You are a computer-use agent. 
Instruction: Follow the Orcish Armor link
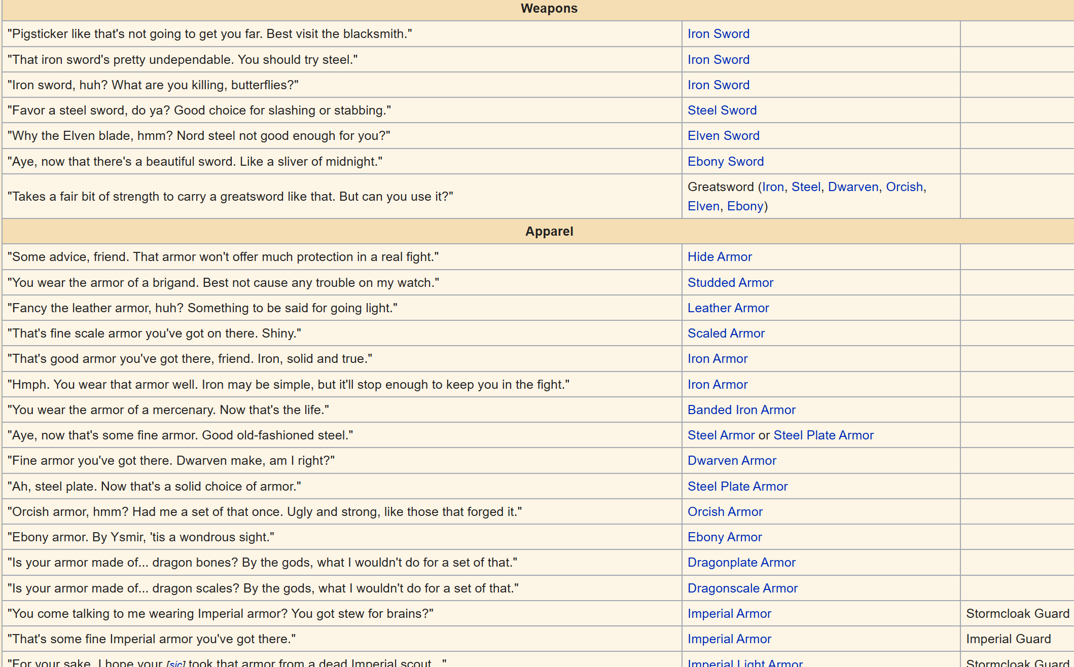725,512
